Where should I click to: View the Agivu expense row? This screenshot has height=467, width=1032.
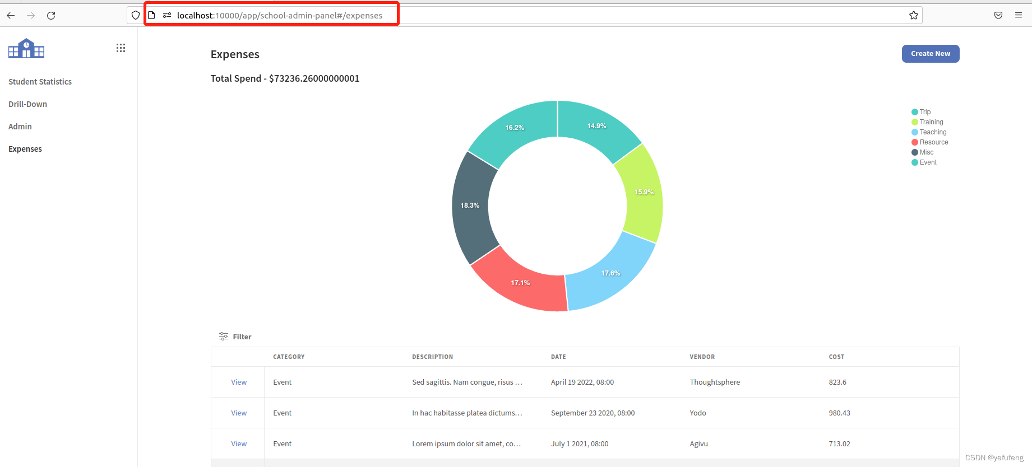(x=239, y=444)
